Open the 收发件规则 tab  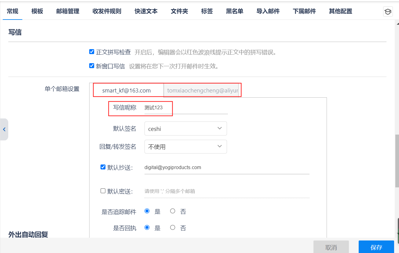point(107,11)
